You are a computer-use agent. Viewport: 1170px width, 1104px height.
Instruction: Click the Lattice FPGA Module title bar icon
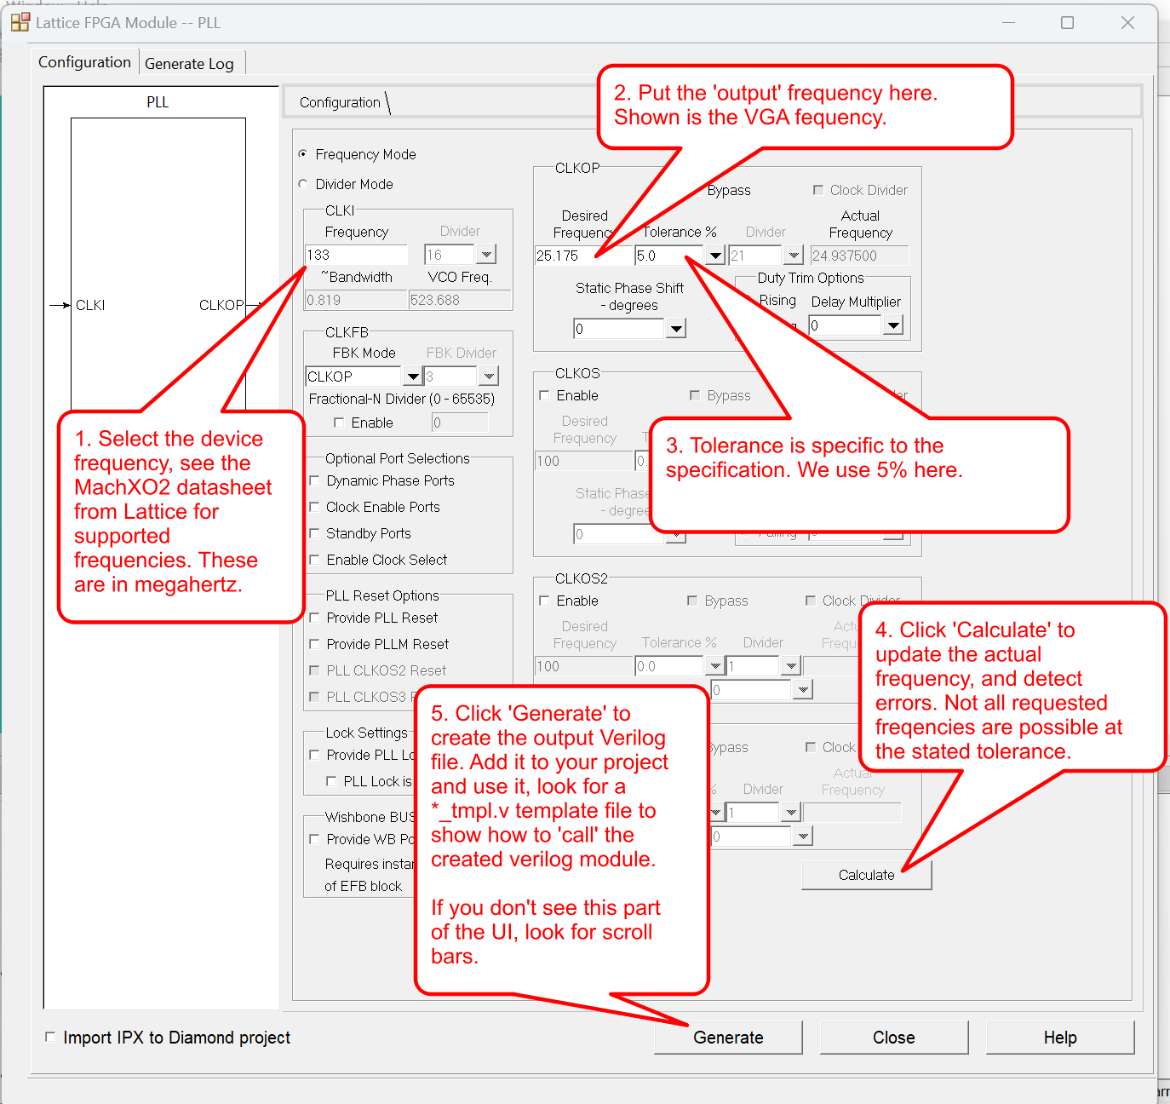tap(20, 22)
